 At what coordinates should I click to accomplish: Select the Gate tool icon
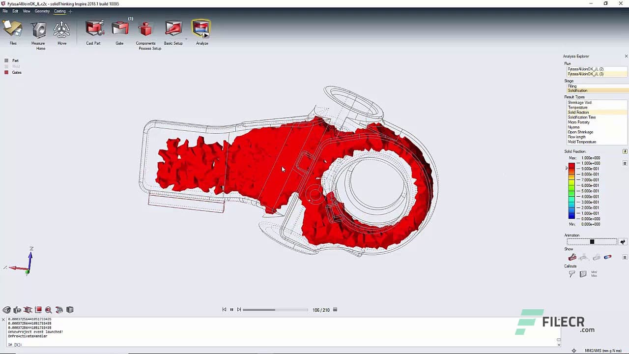119,29
